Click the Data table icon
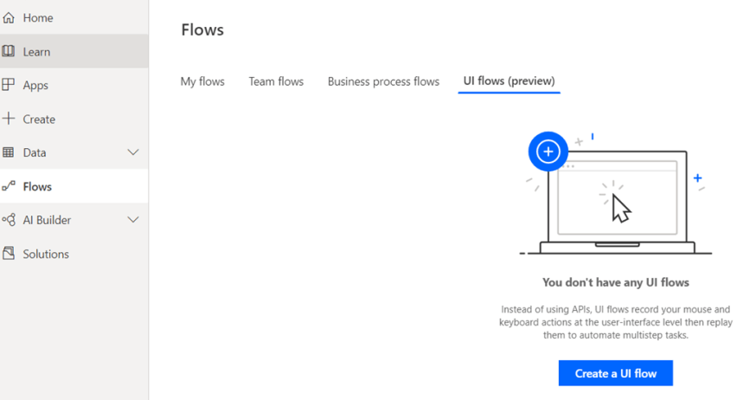The width and height of the screenshot is (743, 400). coord(9,152)
